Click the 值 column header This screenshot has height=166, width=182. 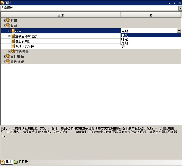click(x=151, y=15)
